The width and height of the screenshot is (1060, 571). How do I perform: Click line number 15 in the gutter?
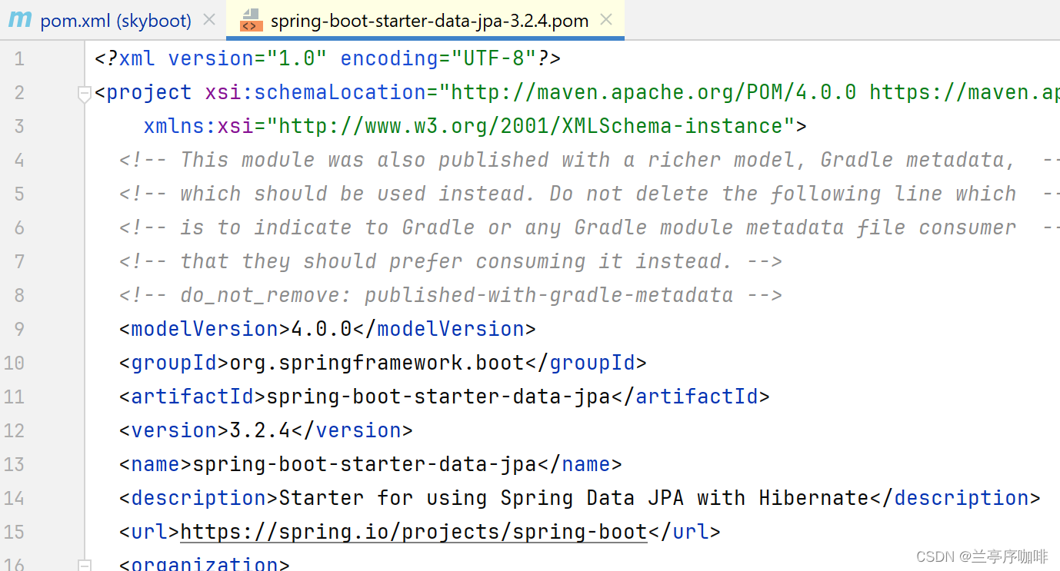14,532
